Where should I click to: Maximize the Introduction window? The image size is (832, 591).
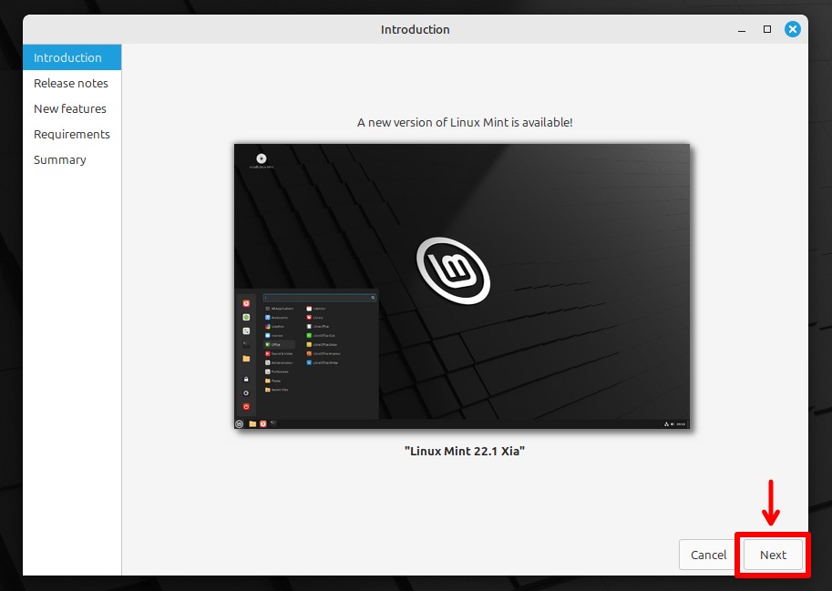(766, 29)
